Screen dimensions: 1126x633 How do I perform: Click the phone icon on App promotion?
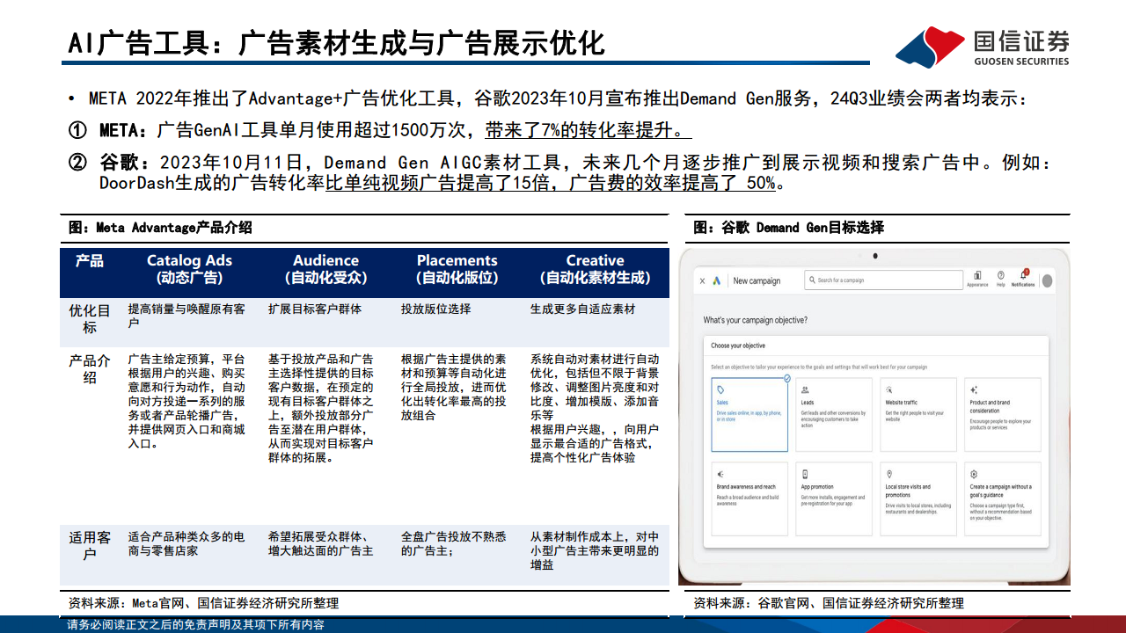coord(805,473)
